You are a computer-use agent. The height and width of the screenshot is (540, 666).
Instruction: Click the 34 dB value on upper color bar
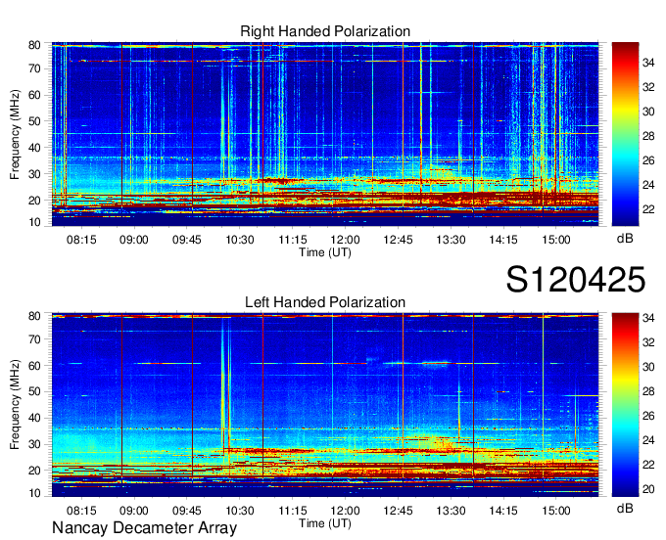tap(648, 63)
